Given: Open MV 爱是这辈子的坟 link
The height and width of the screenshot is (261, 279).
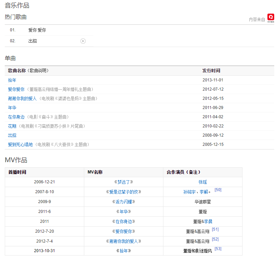Looking at the screenshot, I should click(123, 192).
